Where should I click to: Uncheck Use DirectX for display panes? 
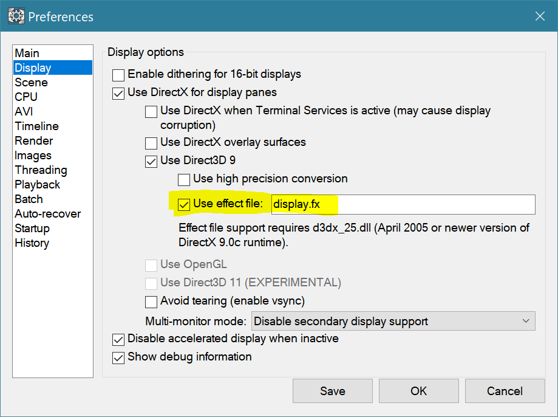click(x=118, y=93)
